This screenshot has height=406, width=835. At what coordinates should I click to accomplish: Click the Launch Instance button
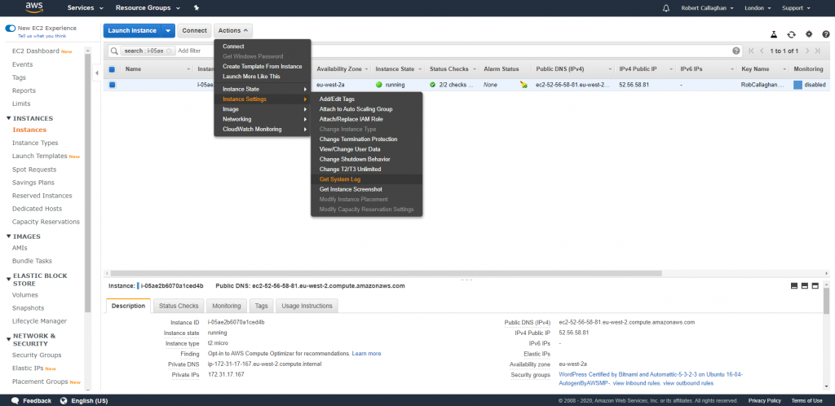pos(133,31)
